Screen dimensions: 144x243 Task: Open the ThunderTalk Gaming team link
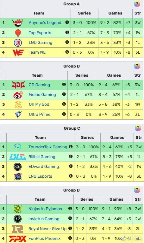(x=48, y=147)
